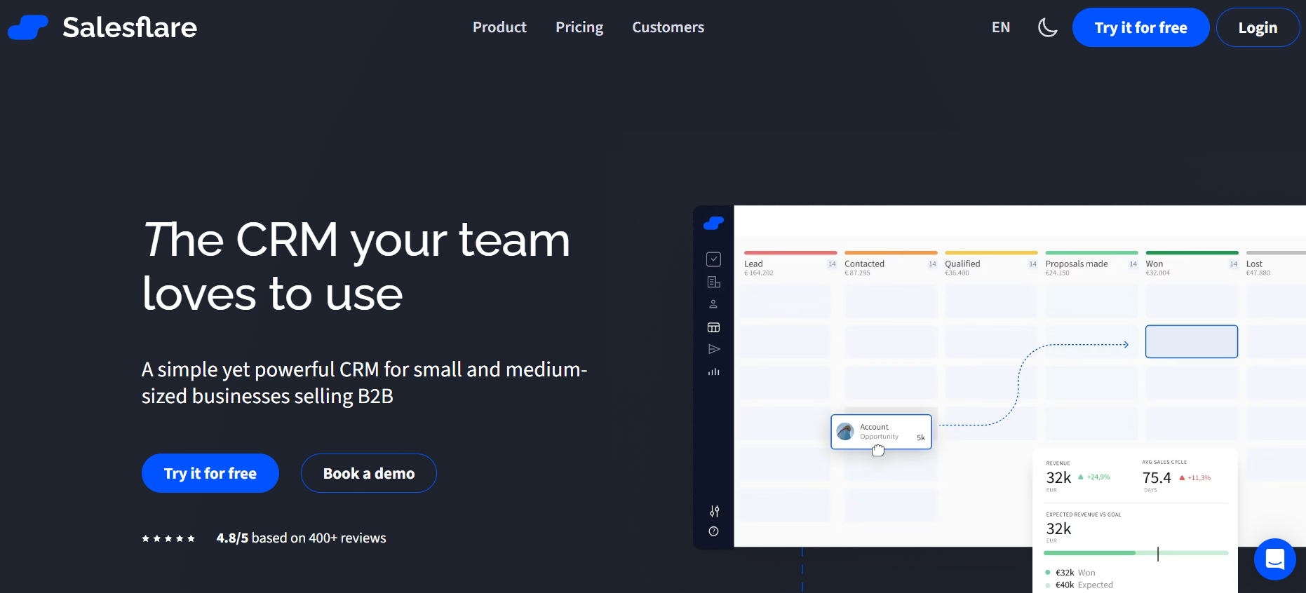Click the highlighted drop slot in Won column
1306x593 pixels.
coord(1192,341)
